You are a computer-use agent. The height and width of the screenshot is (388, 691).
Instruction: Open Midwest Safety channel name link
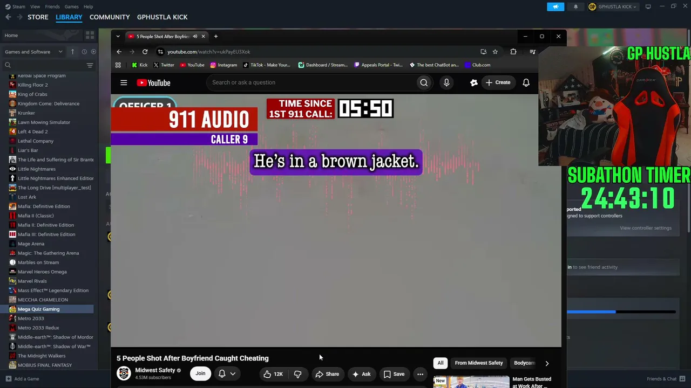click(x=155, y=370)
